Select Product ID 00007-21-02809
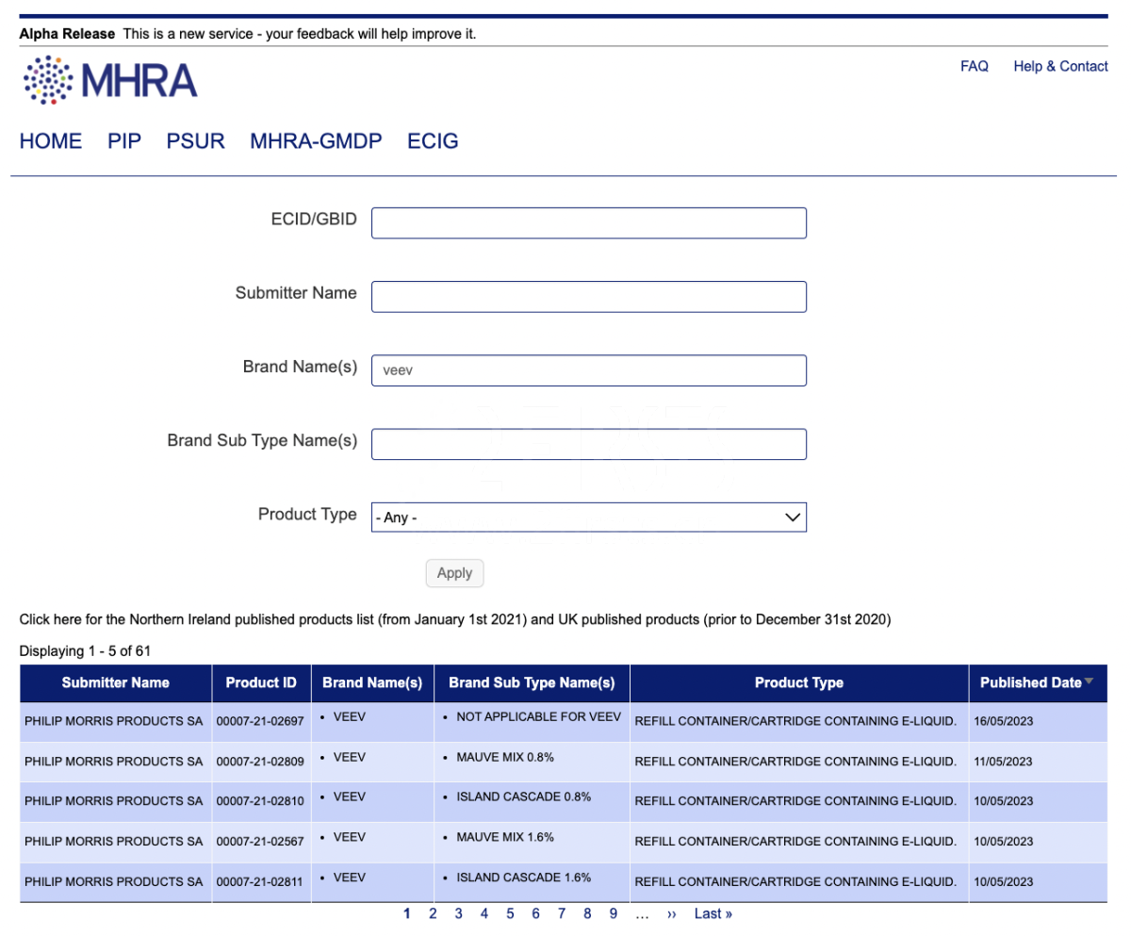The image size is (1131, 936). coord(260,761)
